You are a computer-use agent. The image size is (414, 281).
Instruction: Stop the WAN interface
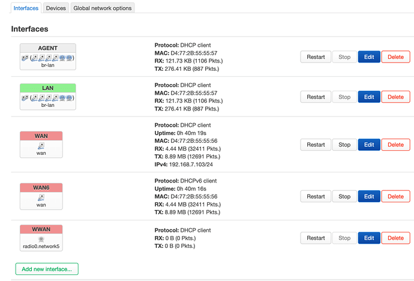(344, 145)
